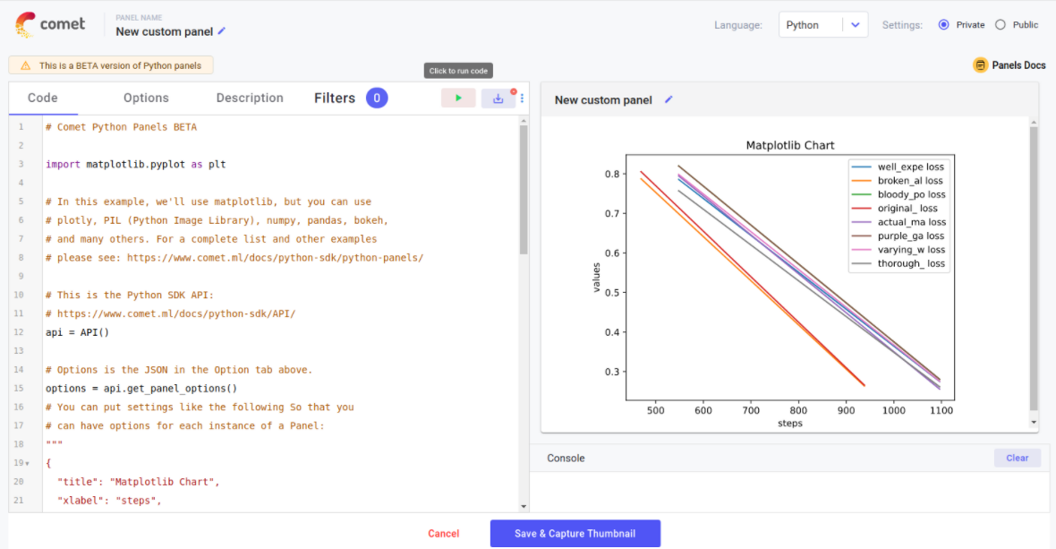Run the code with the green play button
Viewport: 1056px width, 549px height.
(458, 99)
